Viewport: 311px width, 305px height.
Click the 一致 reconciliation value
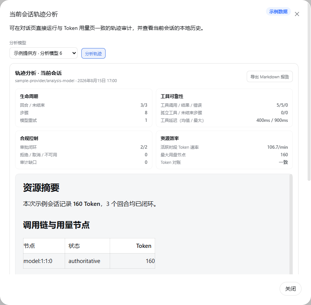click(x=283, y=162)
